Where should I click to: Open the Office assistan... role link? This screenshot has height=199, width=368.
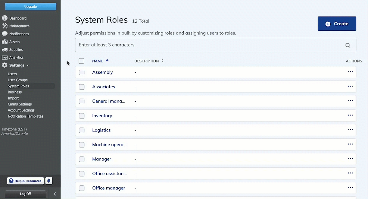coord(109,174)
